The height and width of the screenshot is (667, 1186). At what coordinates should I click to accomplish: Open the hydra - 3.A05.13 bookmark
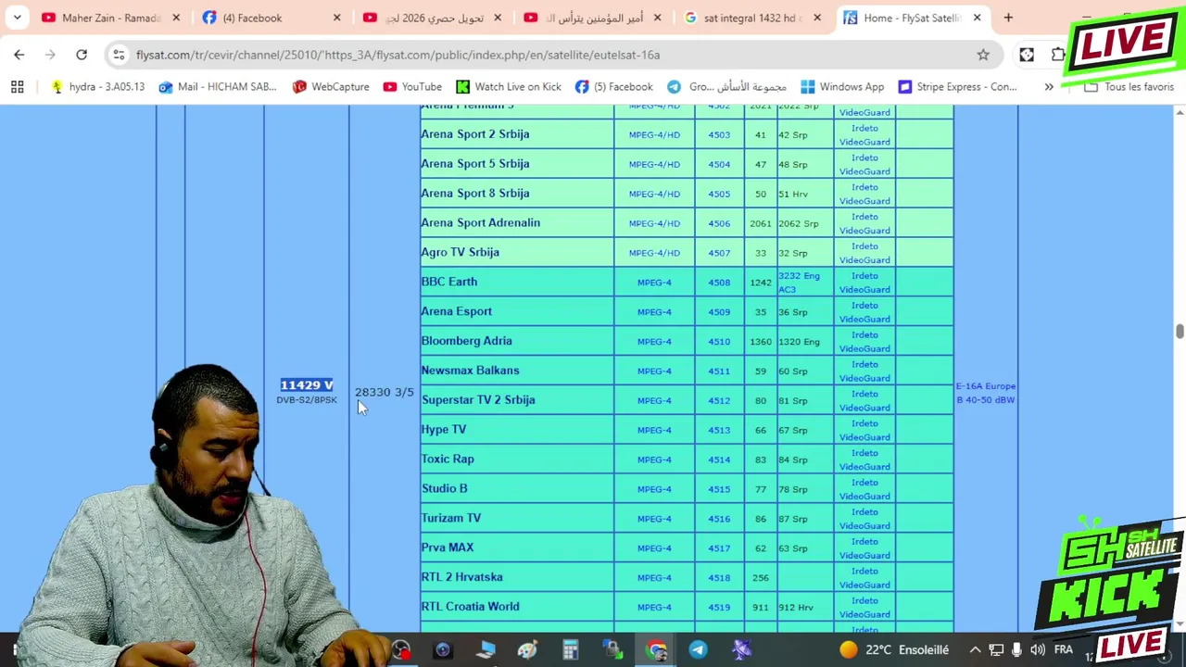[x=97, y=86]
